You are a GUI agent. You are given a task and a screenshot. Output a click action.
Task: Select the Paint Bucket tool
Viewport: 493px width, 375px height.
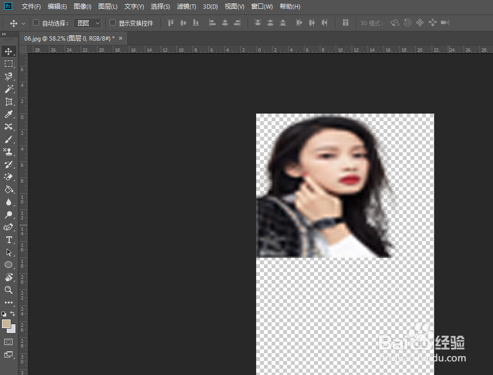click(9, 189)
